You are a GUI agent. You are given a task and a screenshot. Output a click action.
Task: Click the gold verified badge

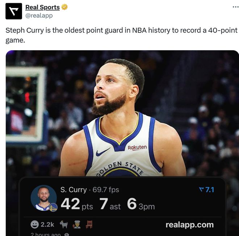[x=64, y=7]
